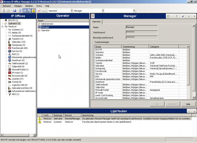197x143 pixels.
Task: Click the Bevestig wachtwoord field
Action: pos(142,37)
